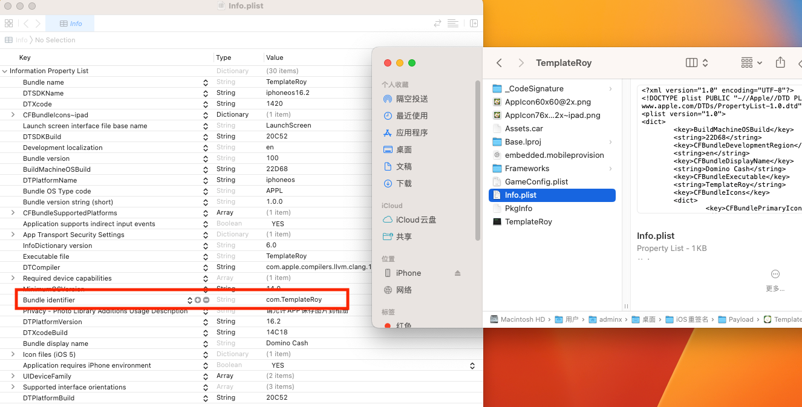Expand CFBundleSupportedPlatforms array
Image resolution: width=802 pixels, height=407 pixels.
[13, 212]
